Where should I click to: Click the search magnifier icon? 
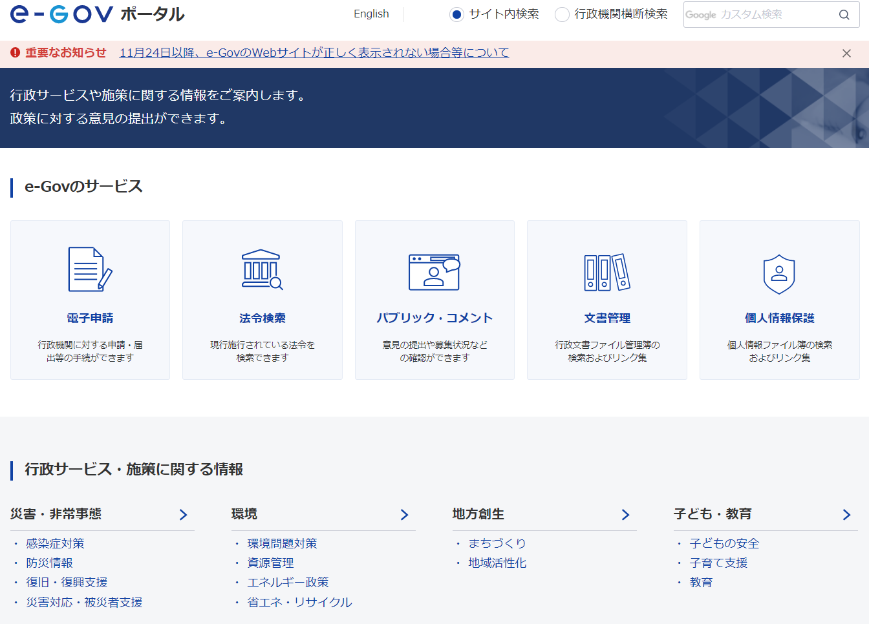(x=844, y=15)
